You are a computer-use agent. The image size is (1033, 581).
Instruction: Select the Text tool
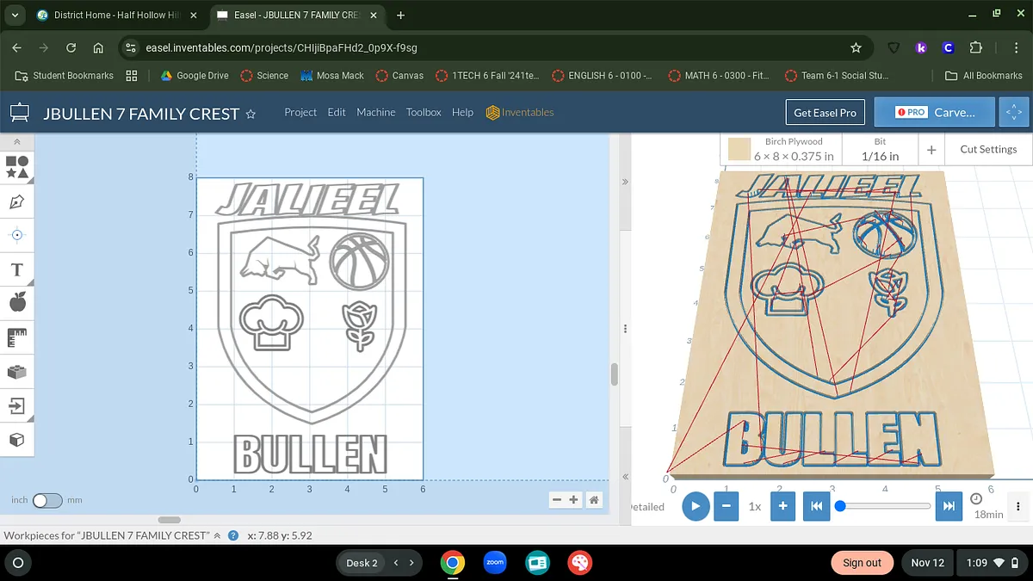17,269
